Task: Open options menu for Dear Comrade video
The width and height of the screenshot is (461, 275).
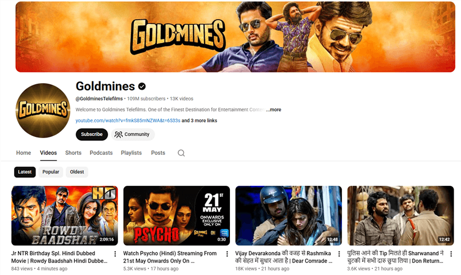Action: (339, 254)
